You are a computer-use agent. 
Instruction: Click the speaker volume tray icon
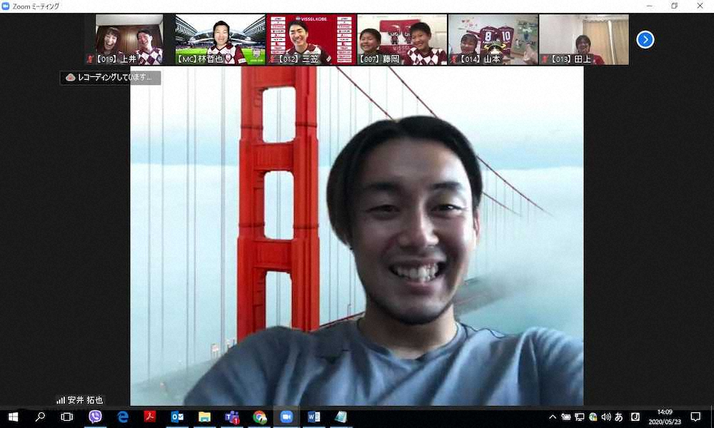605,417
